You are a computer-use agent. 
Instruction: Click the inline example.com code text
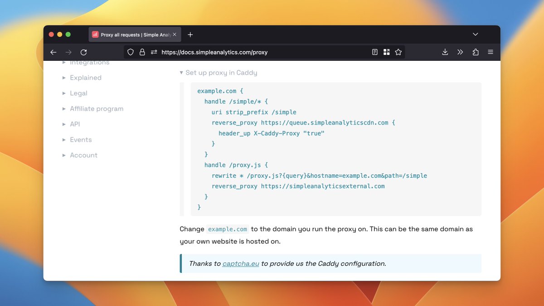click(228, 229)
